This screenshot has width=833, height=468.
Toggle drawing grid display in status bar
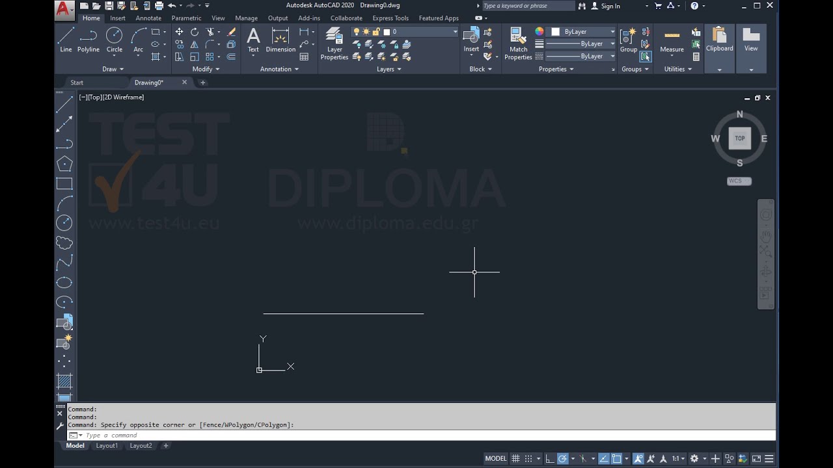(515, 459)
